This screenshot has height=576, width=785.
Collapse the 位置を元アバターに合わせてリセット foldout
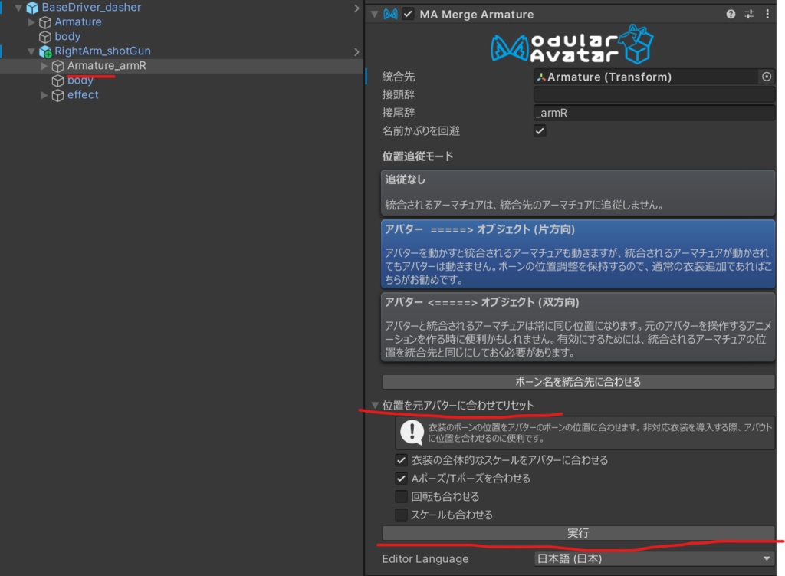[x=375, y=405]
